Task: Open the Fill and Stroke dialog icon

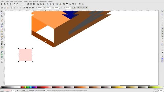Action: point(64,4)
